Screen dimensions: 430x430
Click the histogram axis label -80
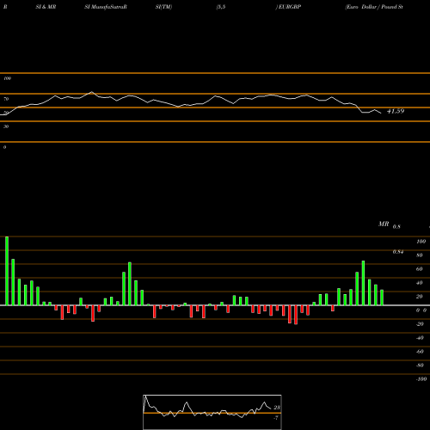click(x=420, y=365)
